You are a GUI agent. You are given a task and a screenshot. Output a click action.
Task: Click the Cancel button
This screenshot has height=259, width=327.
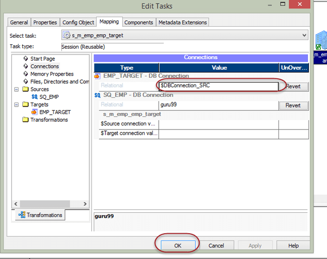(216, 246)
